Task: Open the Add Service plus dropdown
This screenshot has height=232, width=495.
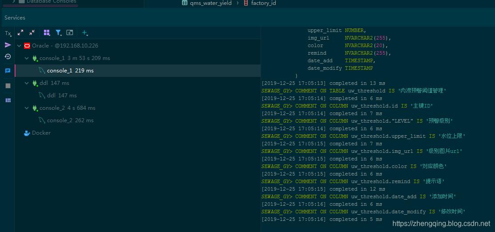Action: pos(85,32)
